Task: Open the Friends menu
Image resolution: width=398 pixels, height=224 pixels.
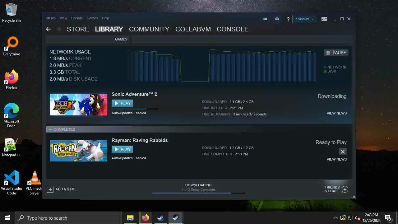Action: click(x=77, y=18)
